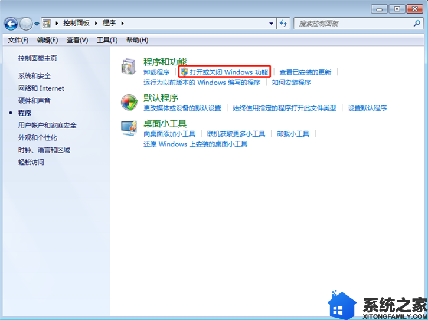The width and height of the screenshot is (428, 320).
Task: Click the Back navigation arrow button
Action: pyautogui.click(x=11, y=24)
